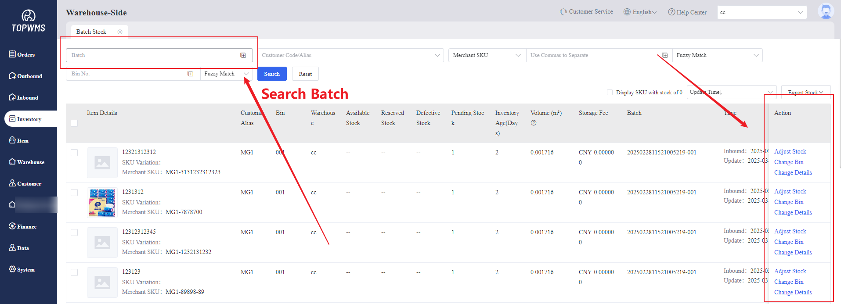The height and width of the screenshot is (304, 841).
Task: Click the Help Center question mark icon
Action: tap(671, 12)
